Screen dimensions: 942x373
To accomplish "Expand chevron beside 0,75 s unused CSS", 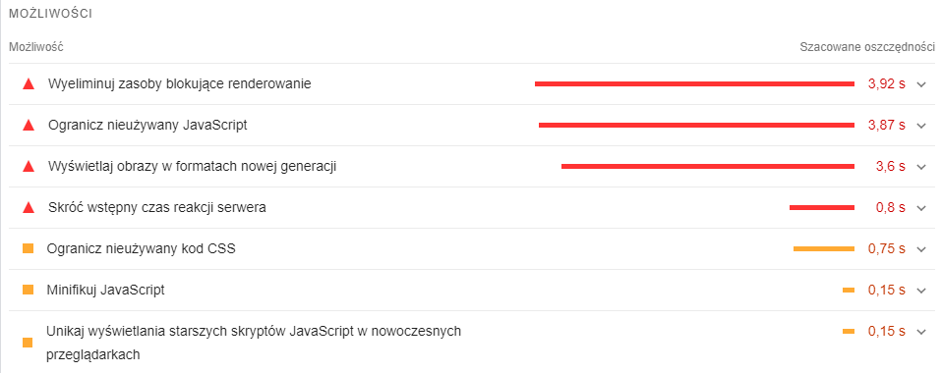I will 922,249.
